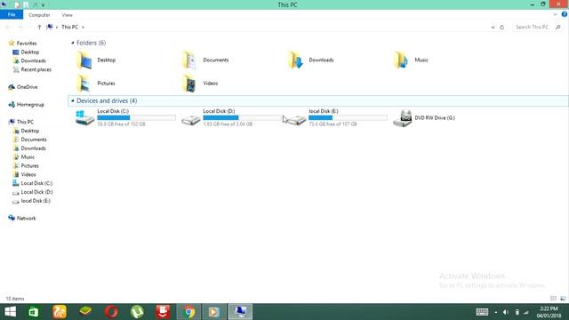The height and width of the screenshot is (320, 569).
Task: Click the search magnifier icon
Action: tap(558, 28)
